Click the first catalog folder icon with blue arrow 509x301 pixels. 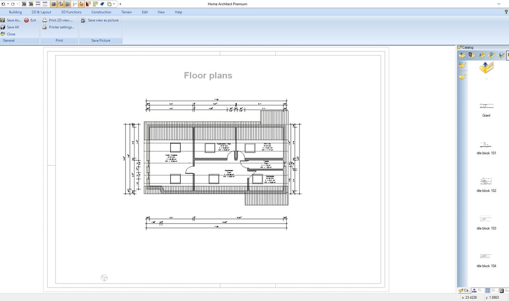[462, 56]
